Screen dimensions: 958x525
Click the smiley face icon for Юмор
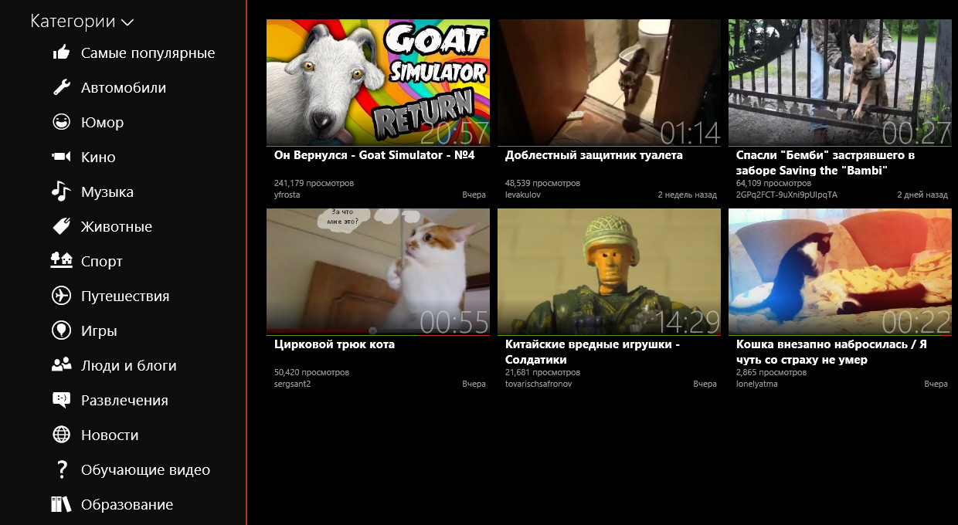click(61, 122)
